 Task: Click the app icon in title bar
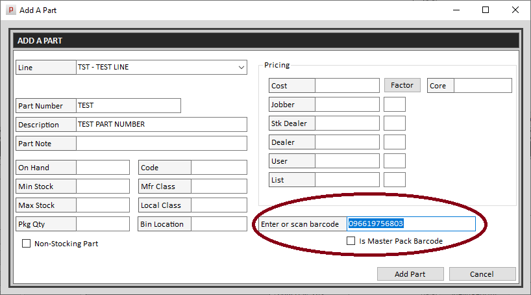[x=11, y=10]
